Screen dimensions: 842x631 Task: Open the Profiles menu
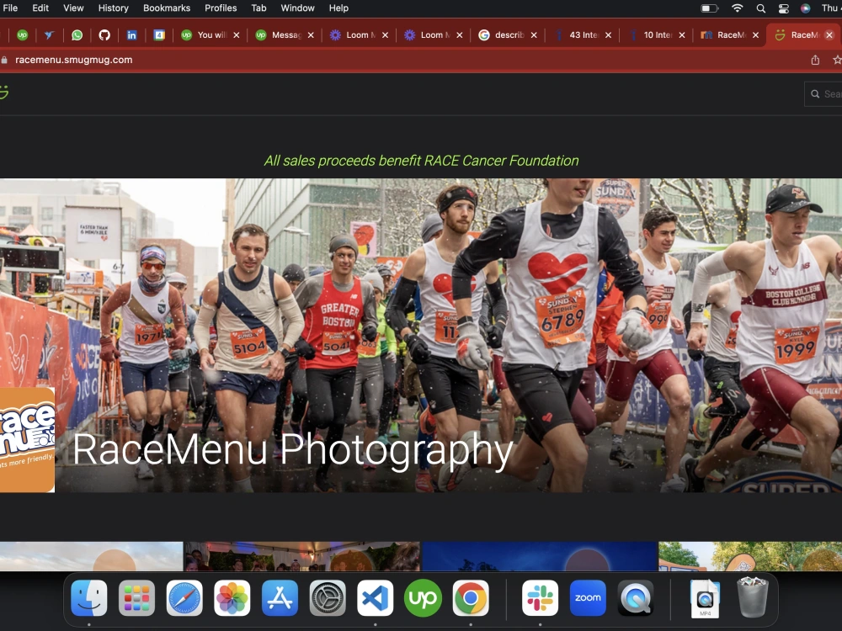221,8
